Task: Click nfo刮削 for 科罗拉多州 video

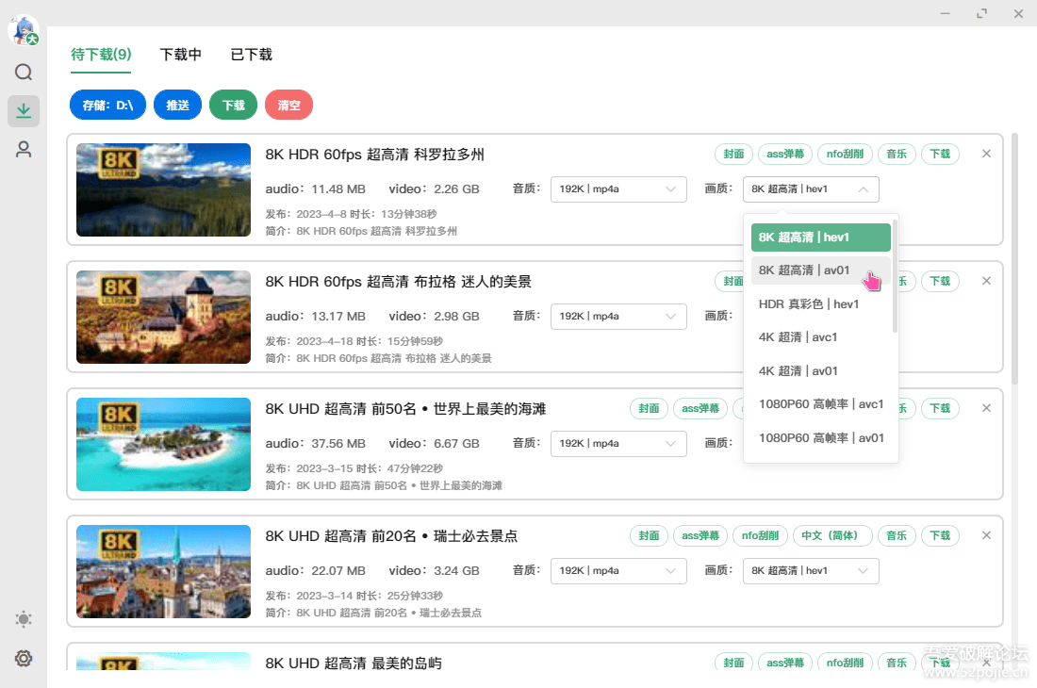Action: (x=846, y=154)
